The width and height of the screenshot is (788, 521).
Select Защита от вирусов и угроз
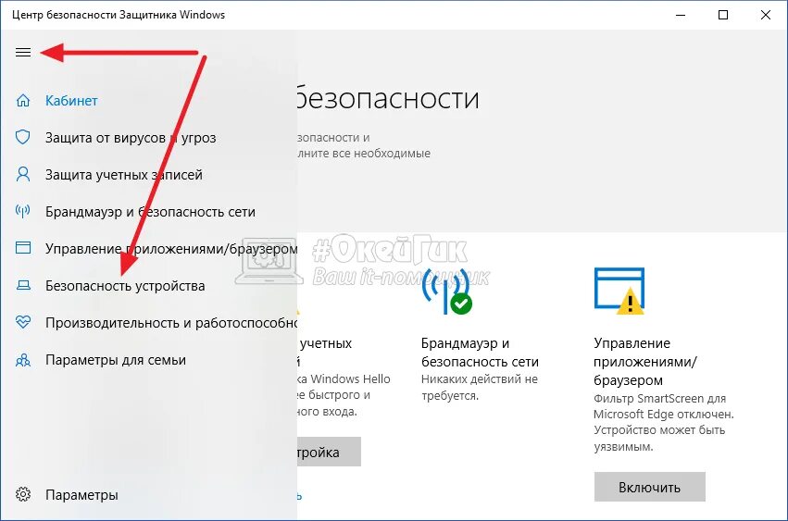pyautogui.click(x=131, y=138)
